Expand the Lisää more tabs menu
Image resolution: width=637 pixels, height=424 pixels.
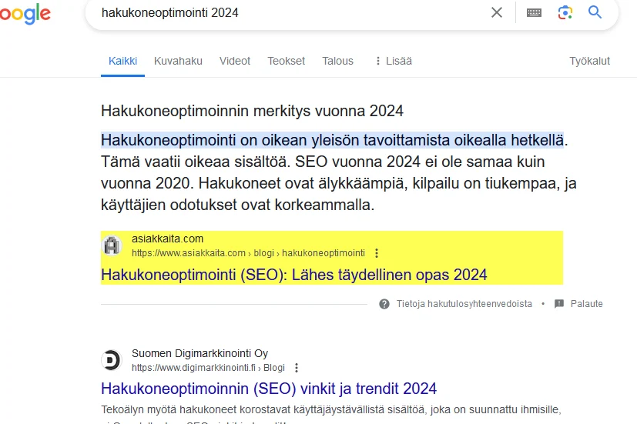coord(393,61)
